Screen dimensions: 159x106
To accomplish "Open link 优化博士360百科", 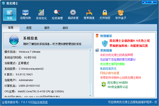I will (117, 83).
